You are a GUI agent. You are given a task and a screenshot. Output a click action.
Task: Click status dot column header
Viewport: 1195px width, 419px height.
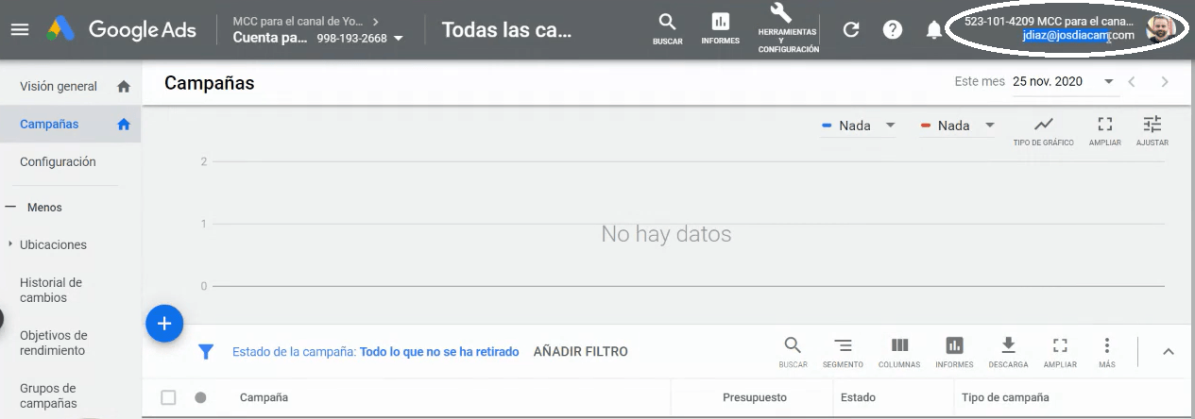click(x=200, y=398)
